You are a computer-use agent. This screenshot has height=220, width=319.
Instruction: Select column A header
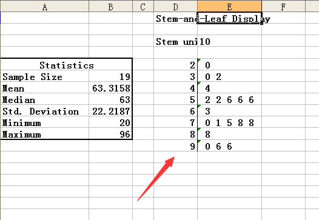click(44, 6)
